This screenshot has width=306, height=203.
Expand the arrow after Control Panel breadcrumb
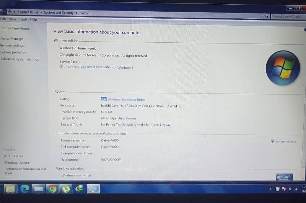pos(41,12)
